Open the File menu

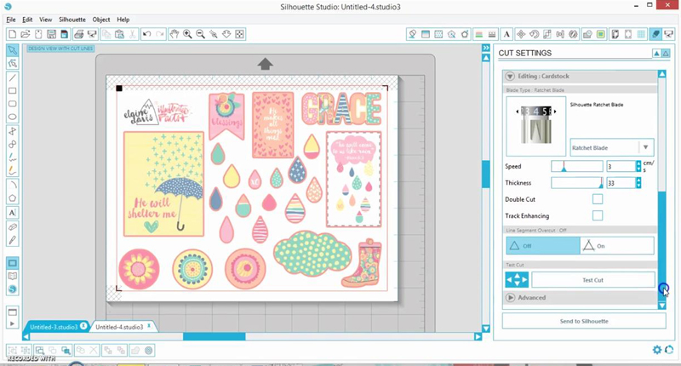(11, 20)
